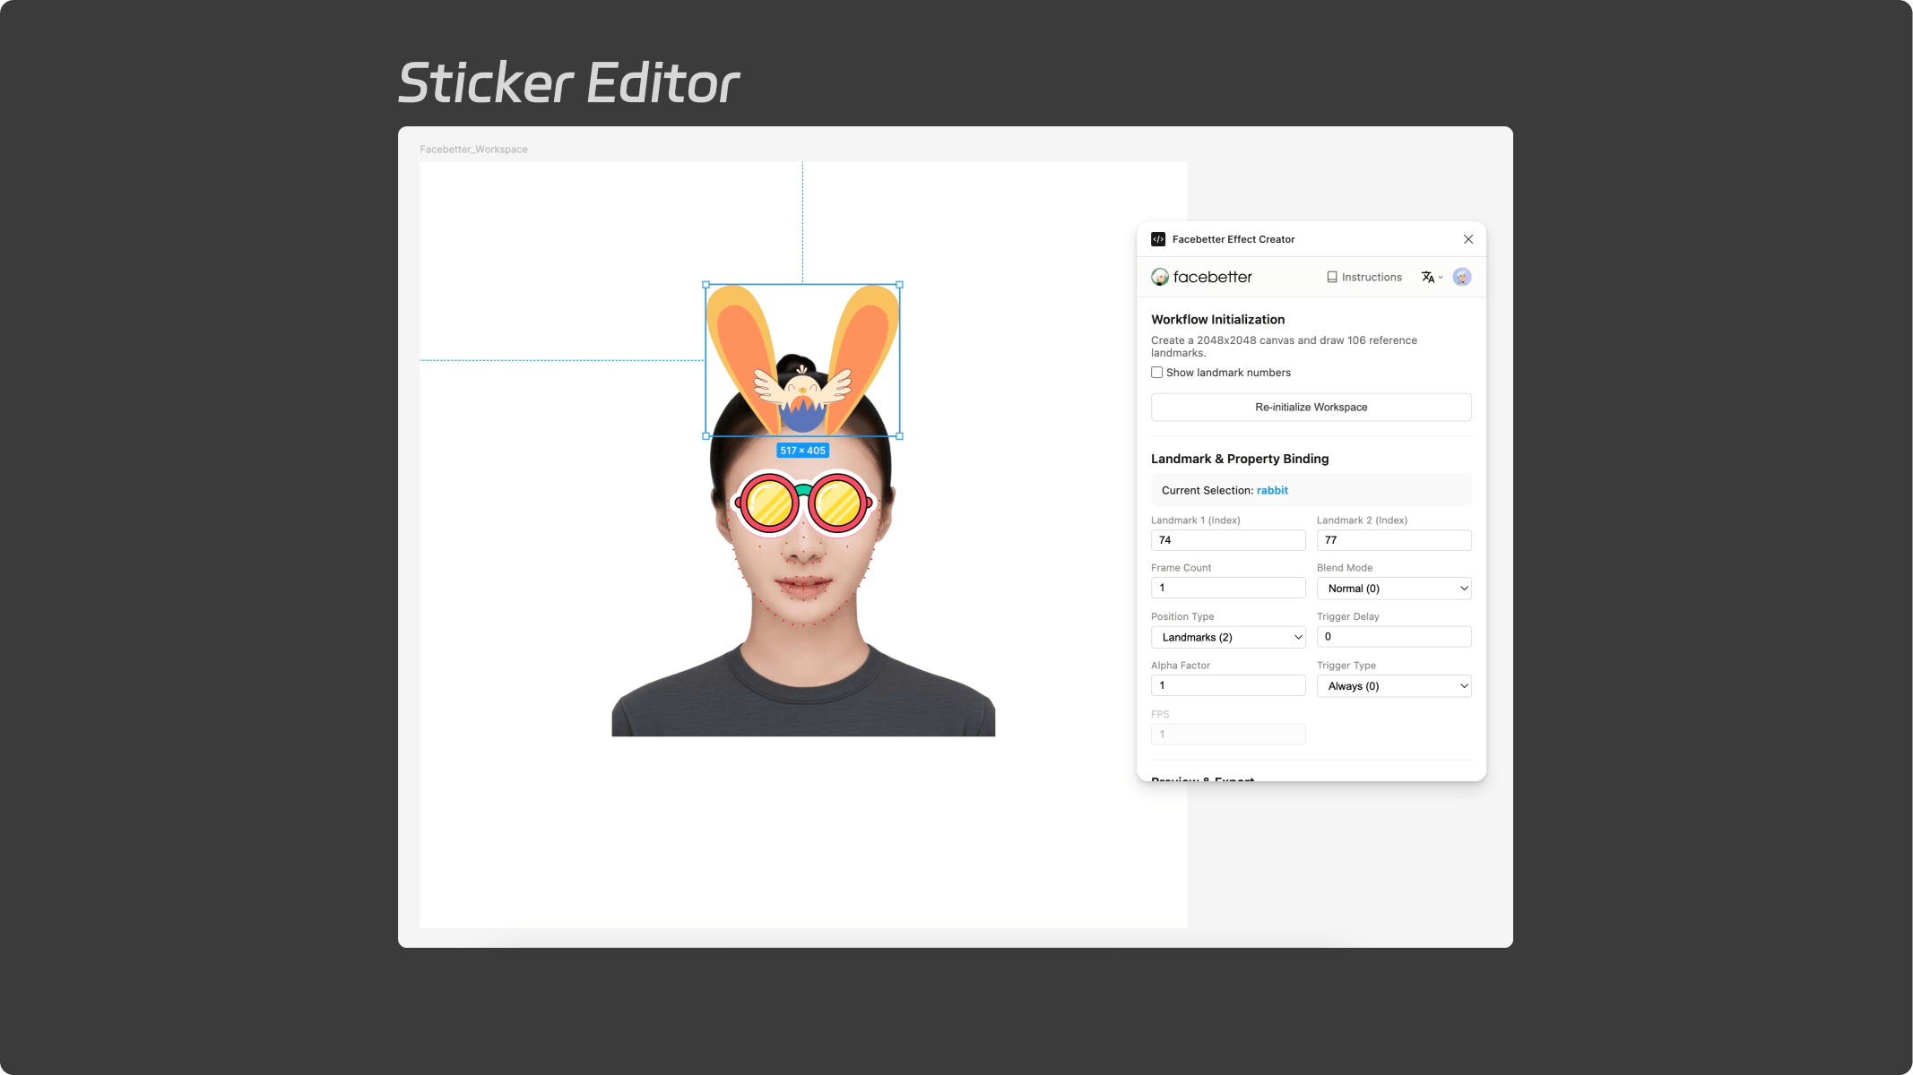1913x1075 pixels.
Task: Open the Instructions panel
Action: [1363, 277]
